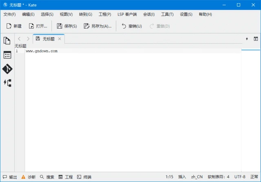The height and width of the screenshot is (182, 261).
Task: Open the 转到(G) menu
Action: click(x=86, y=14)
